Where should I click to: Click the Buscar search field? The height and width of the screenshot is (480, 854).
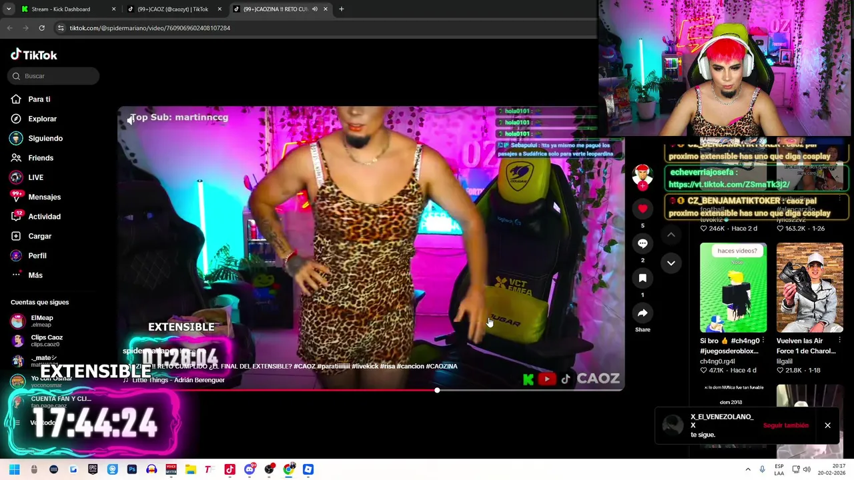pos(54,76)
